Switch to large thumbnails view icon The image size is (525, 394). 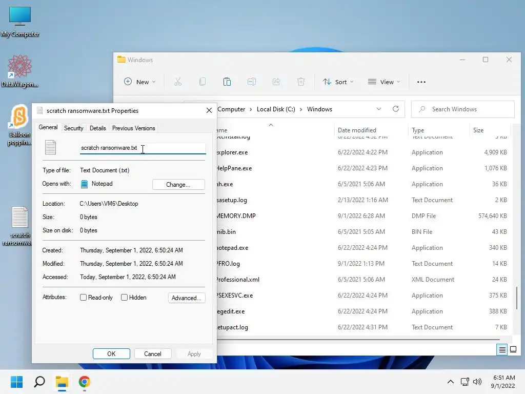coord(513,350)
